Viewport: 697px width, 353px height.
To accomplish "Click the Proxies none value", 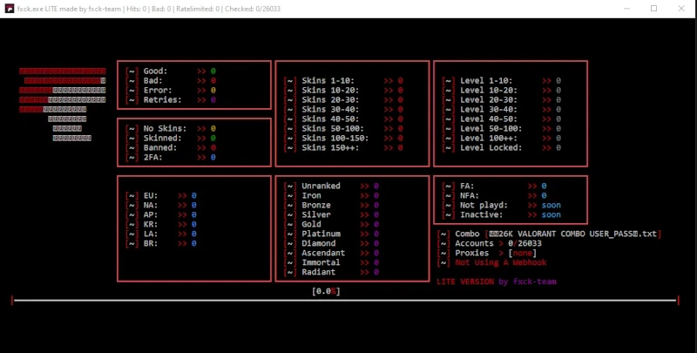I will [x=520, y=253].
